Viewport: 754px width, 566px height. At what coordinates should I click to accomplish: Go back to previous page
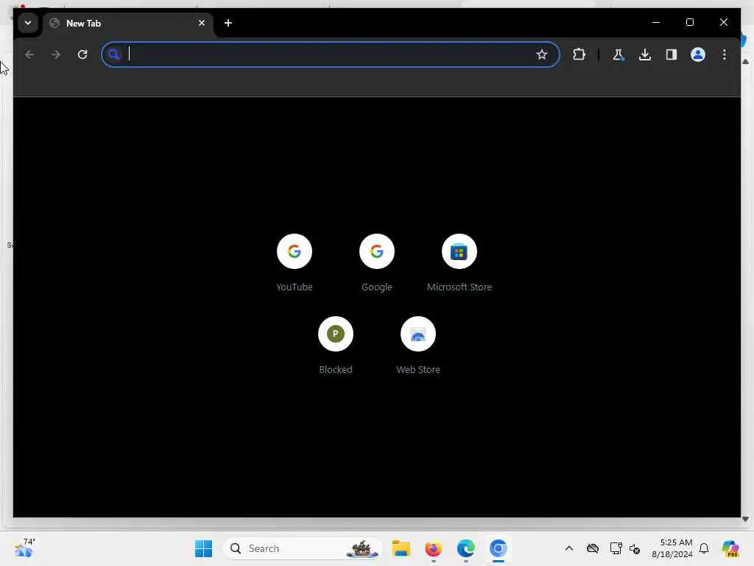click(x=29, y=55)
